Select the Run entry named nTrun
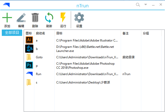The image size is (165, 112). point(38,74)
